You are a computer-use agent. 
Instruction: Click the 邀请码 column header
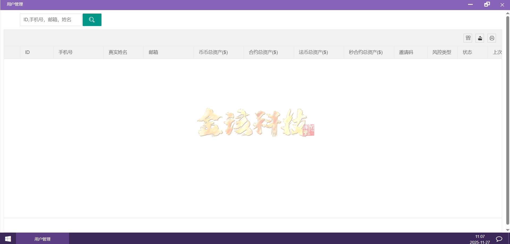pyautogui.click(x=406, y=52)
